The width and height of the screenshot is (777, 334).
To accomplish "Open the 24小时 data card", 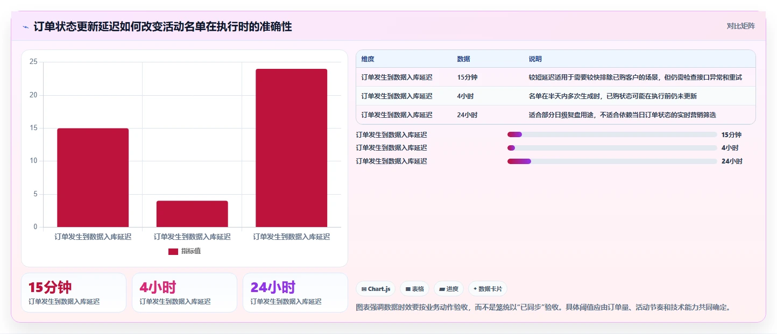I will [295, 293].
